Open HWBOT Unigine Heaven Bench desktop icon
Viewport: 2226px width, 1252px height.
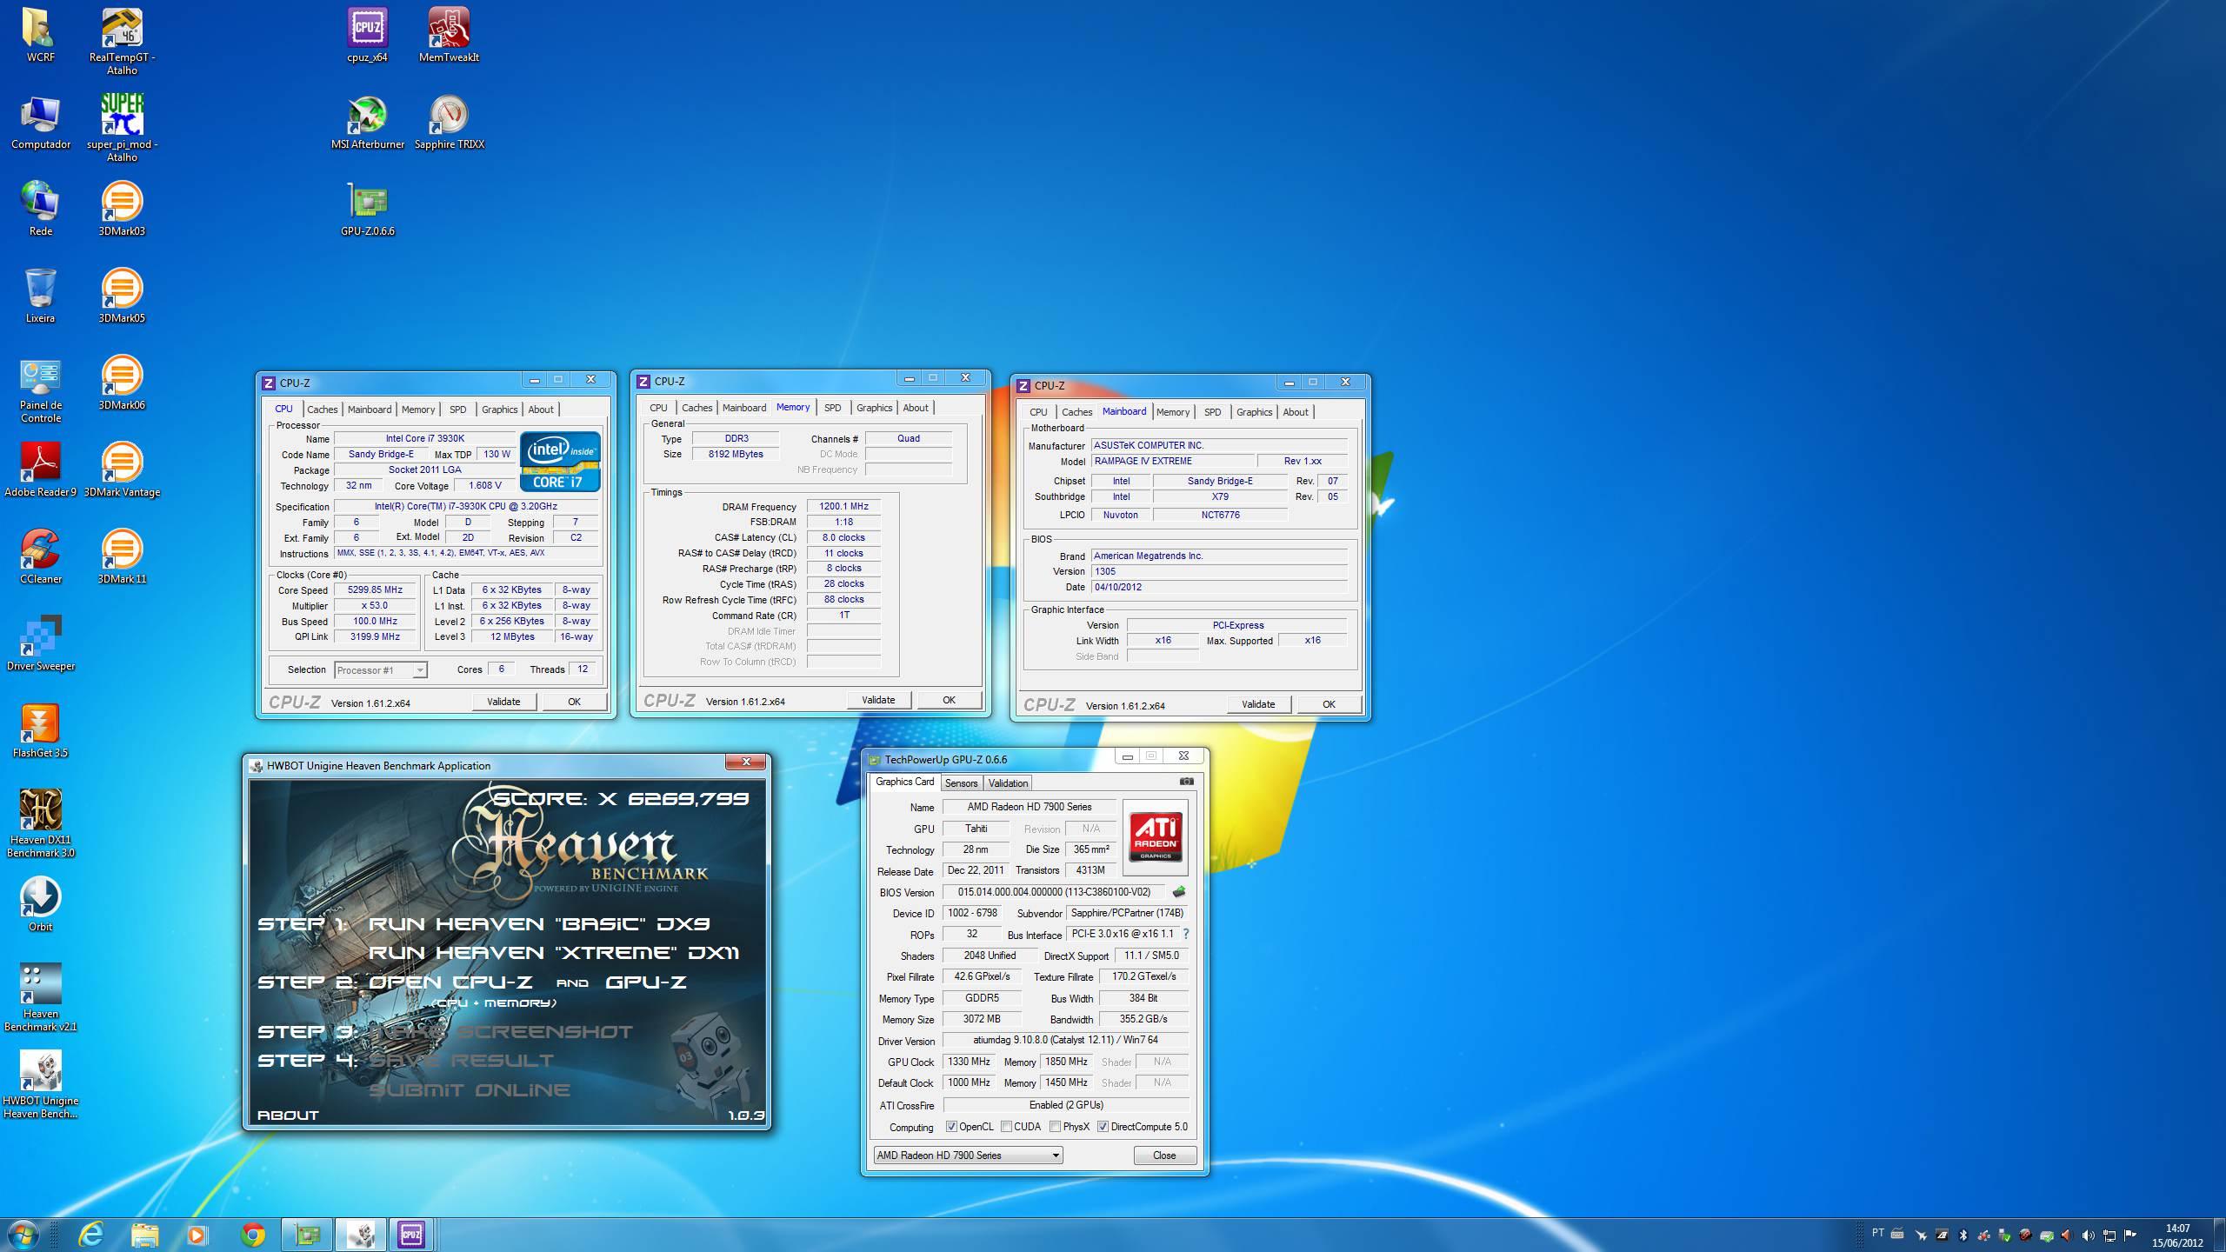tap(40, 1084)
